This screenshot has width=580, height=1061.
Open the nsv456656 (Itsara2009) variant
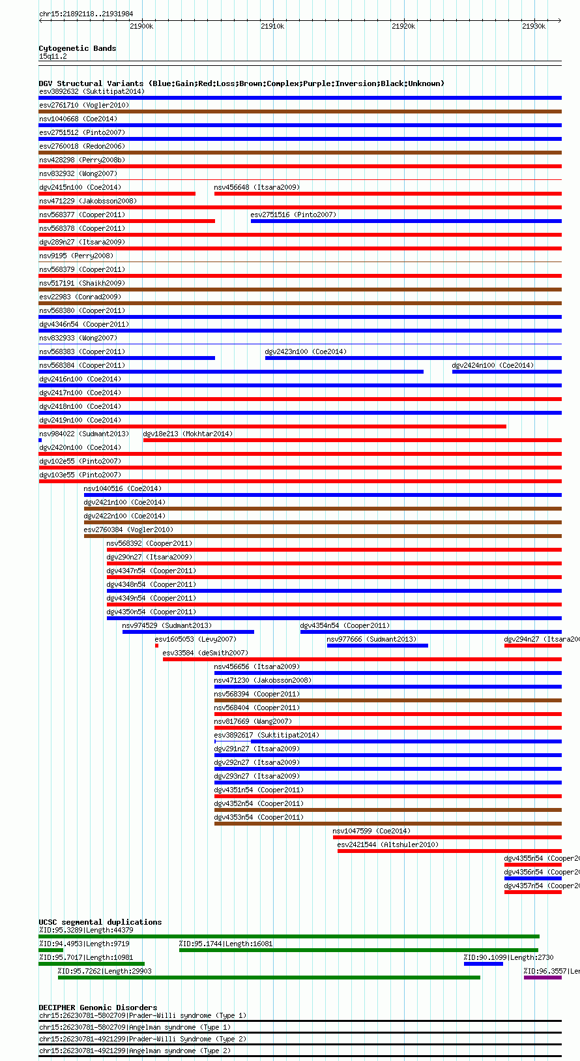pyautogui.click(x=257, y=666)
